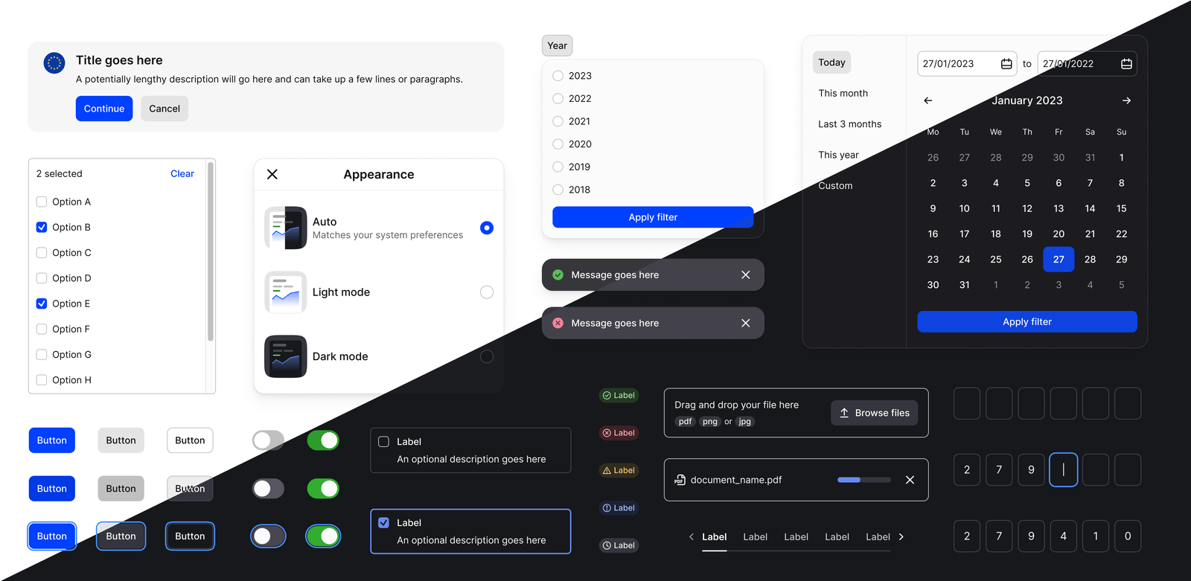Select the Today preset
Image resolution: width=1191 pixels, height=581 pixels.
pos(831,62)
